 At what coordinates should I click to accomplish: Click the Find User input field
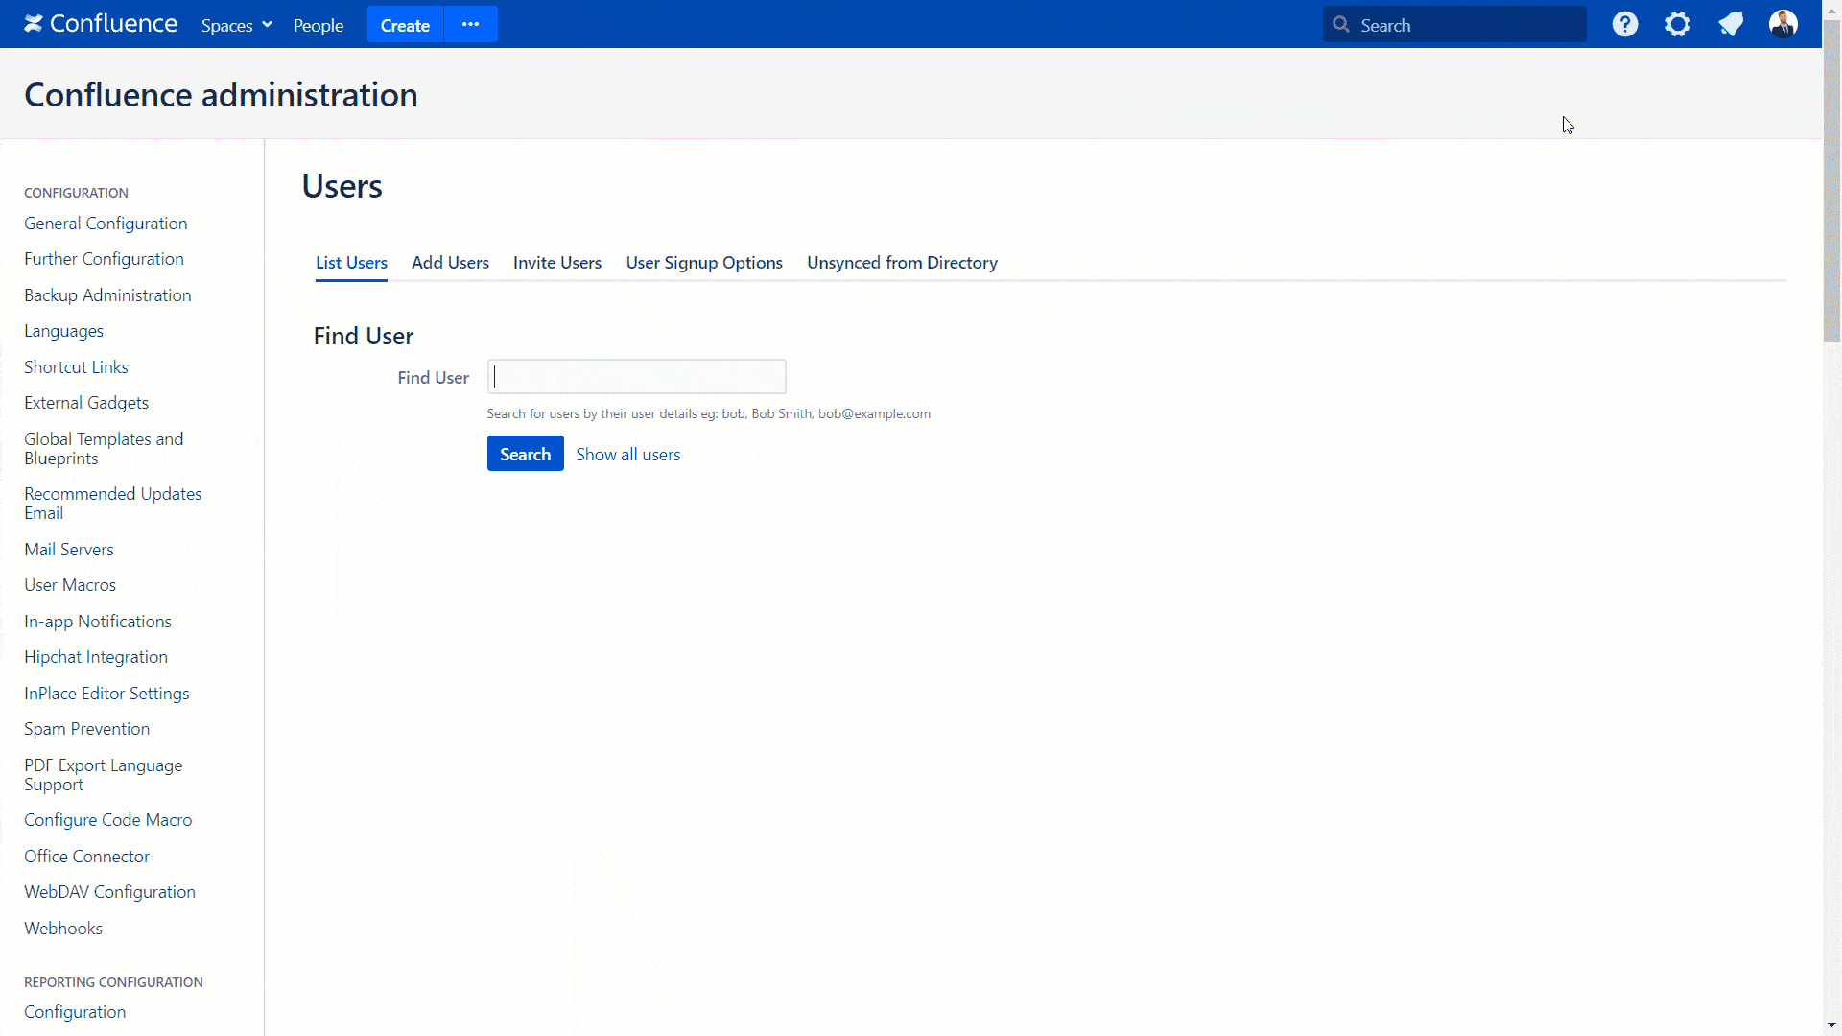click(638, 377)
